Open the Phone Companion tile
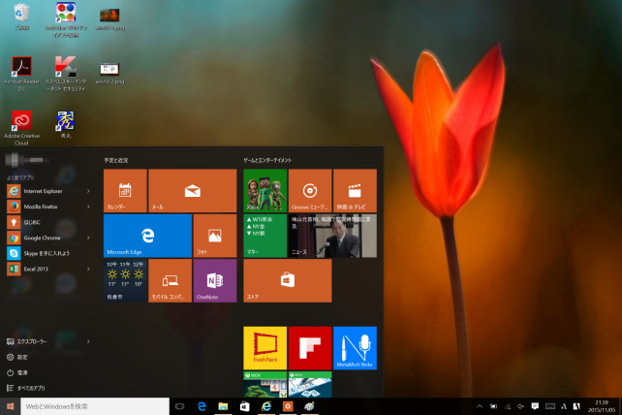Image resolution: width=622 pixels, height=415 pixels. point(171,281)
